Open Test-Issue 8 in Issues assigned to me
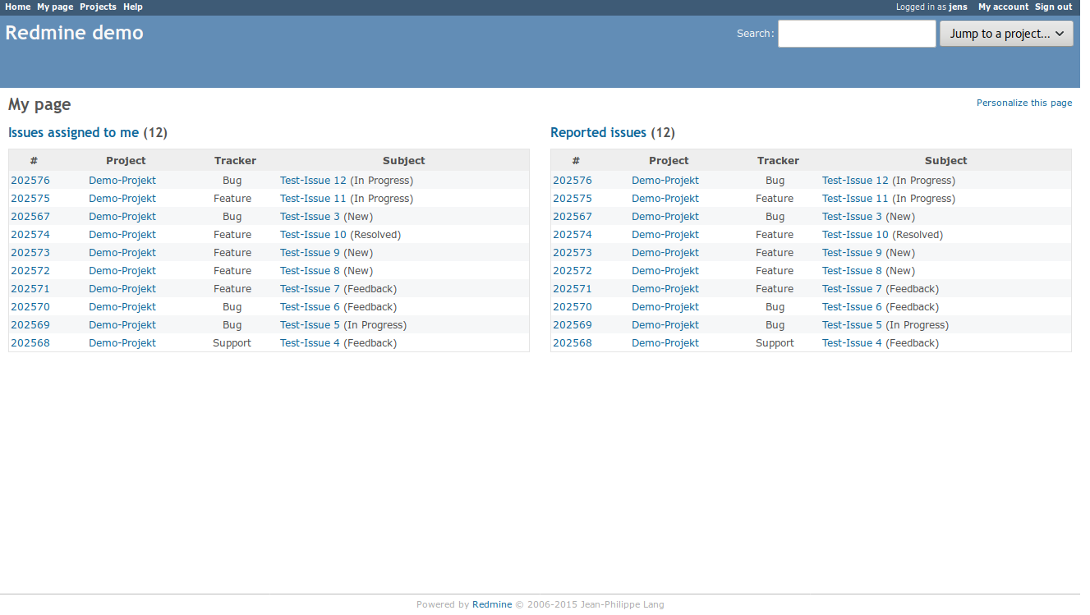 (x=310, y=271)
